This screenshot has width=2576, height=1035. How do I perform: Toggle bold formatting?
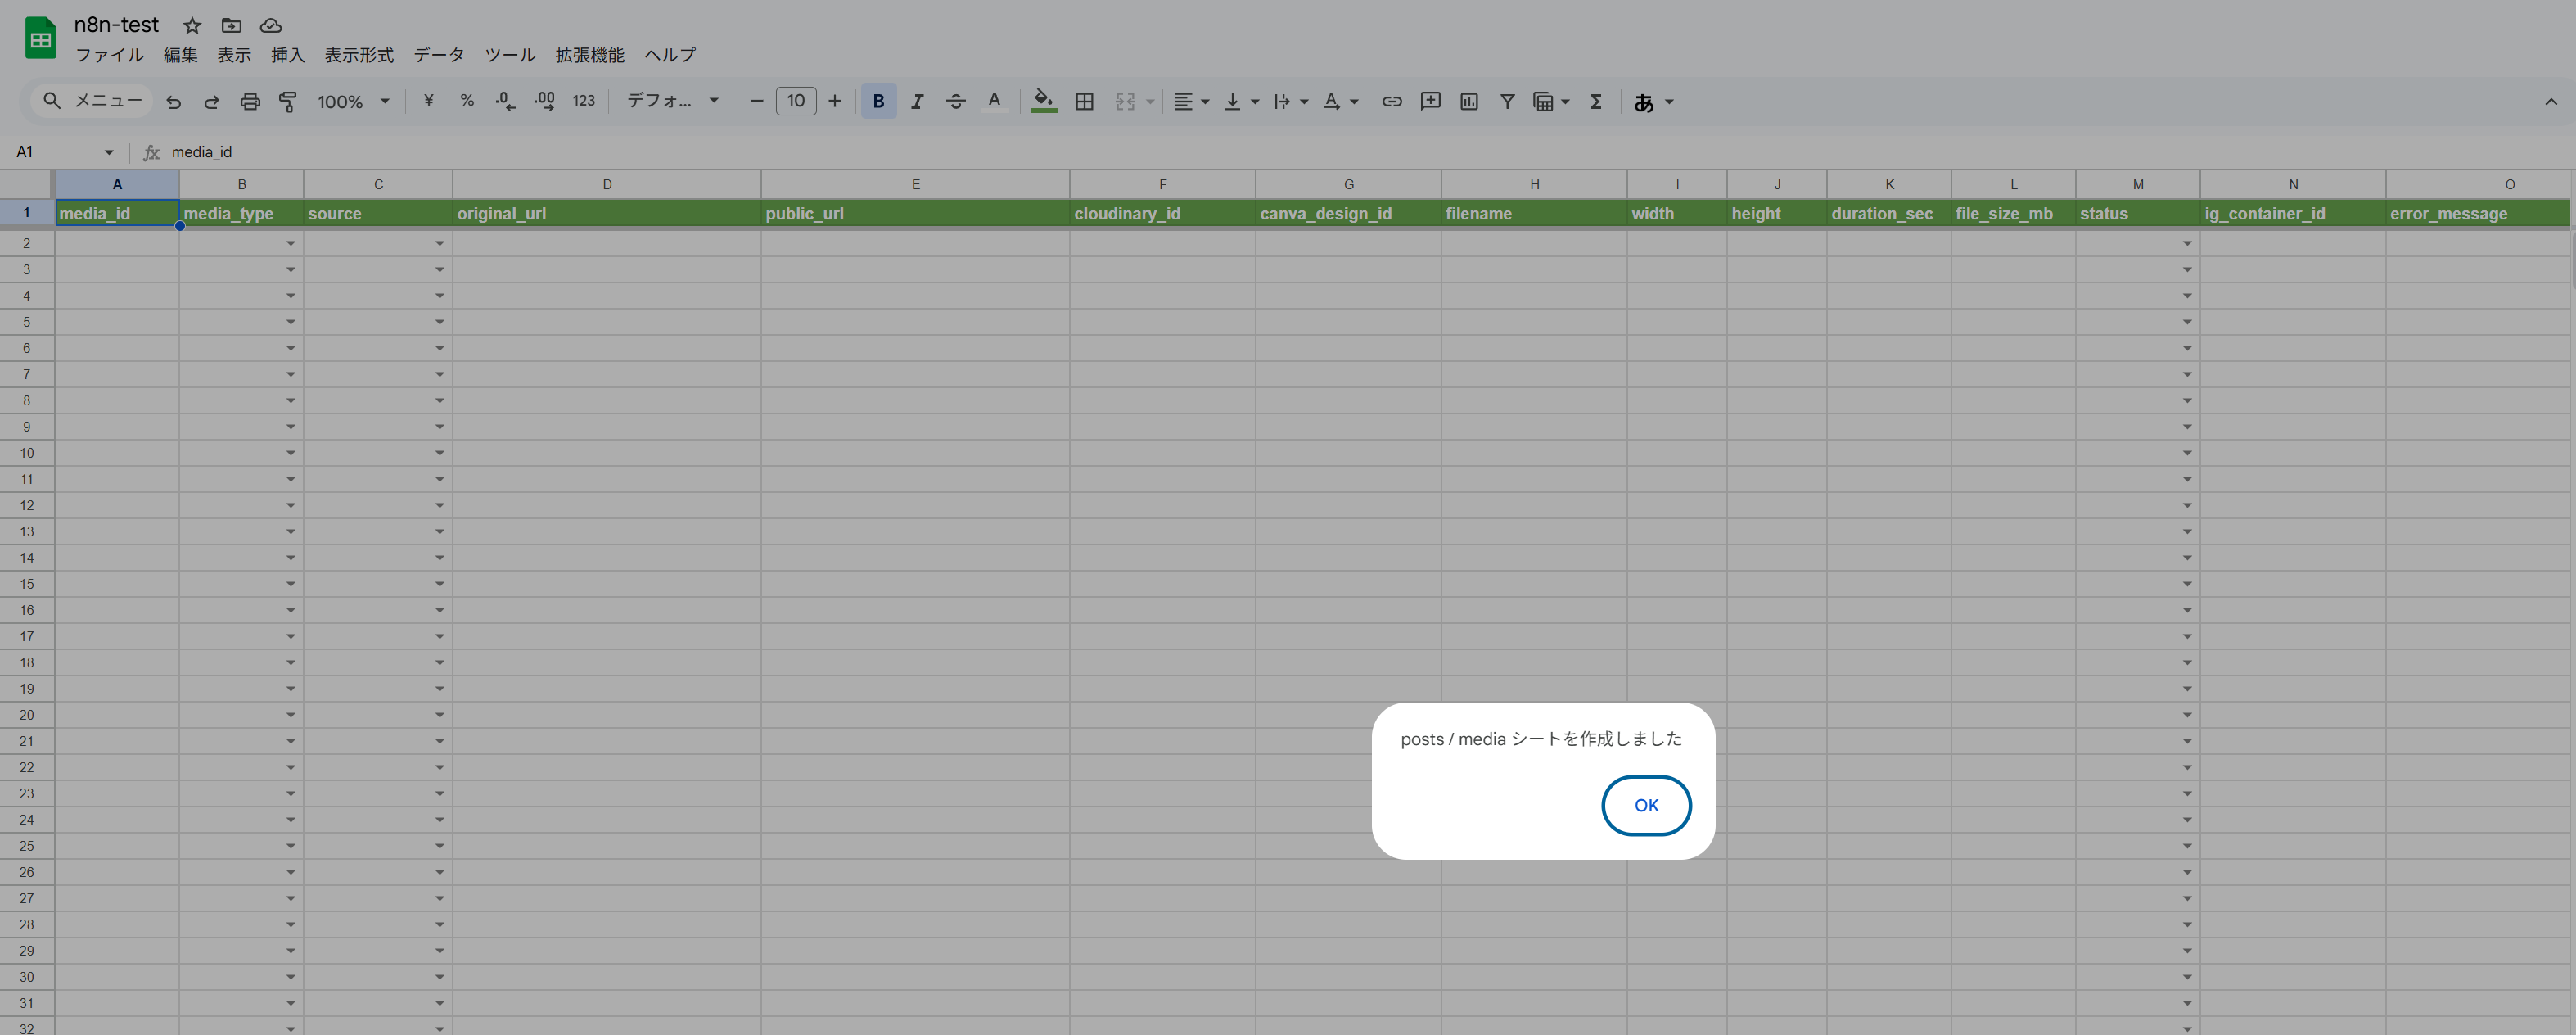878,102
